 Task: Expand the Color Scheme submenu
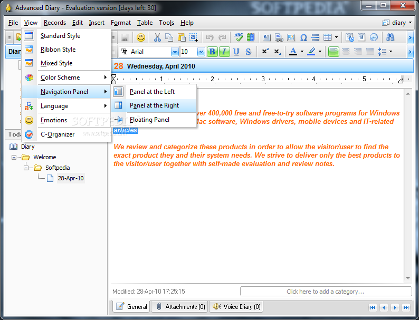point(66,77)
